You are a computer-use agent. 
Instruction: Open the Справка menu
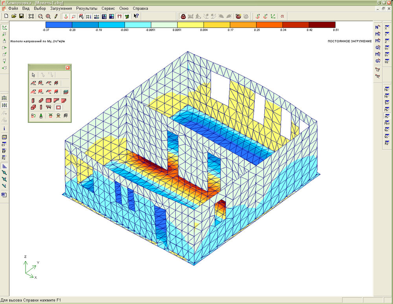click(140, 8)
